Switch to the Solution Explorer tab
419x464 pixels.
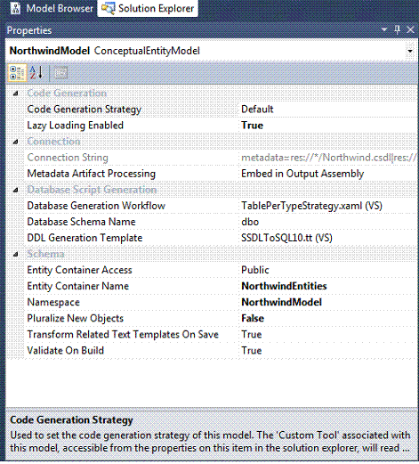(x=148, y=8)
